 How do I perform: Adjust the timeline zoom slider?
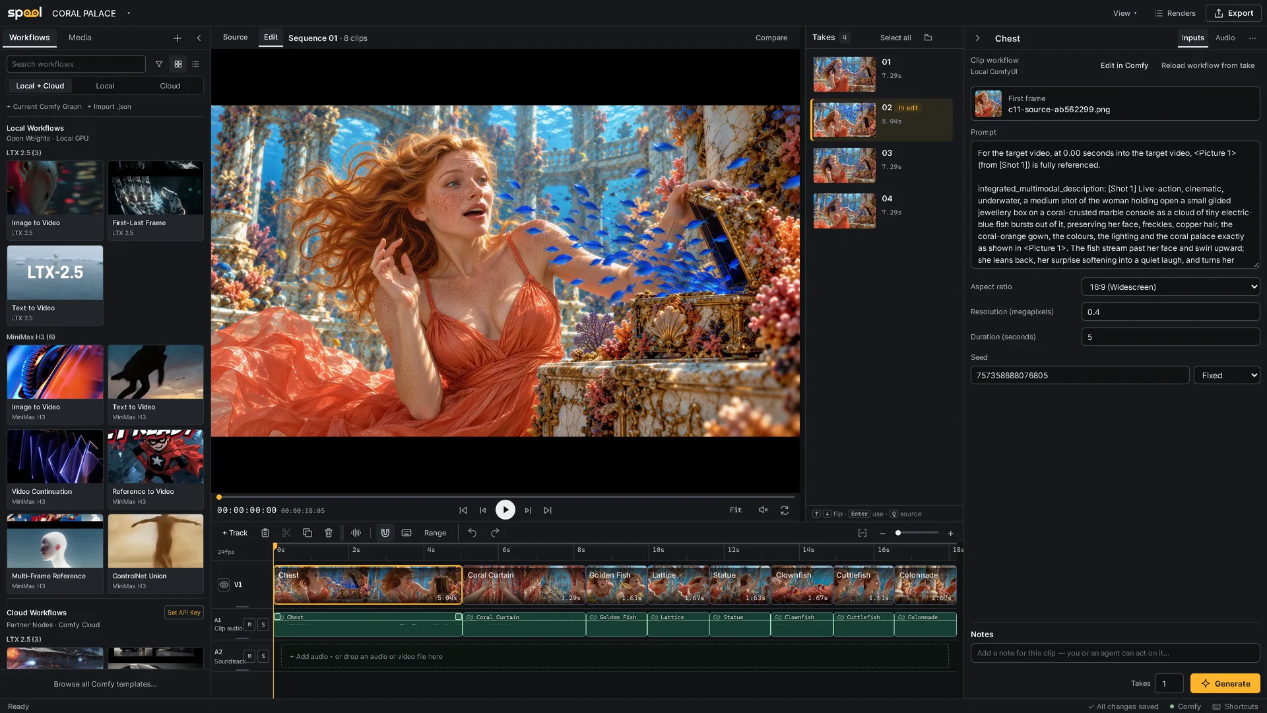click(917, 533)
